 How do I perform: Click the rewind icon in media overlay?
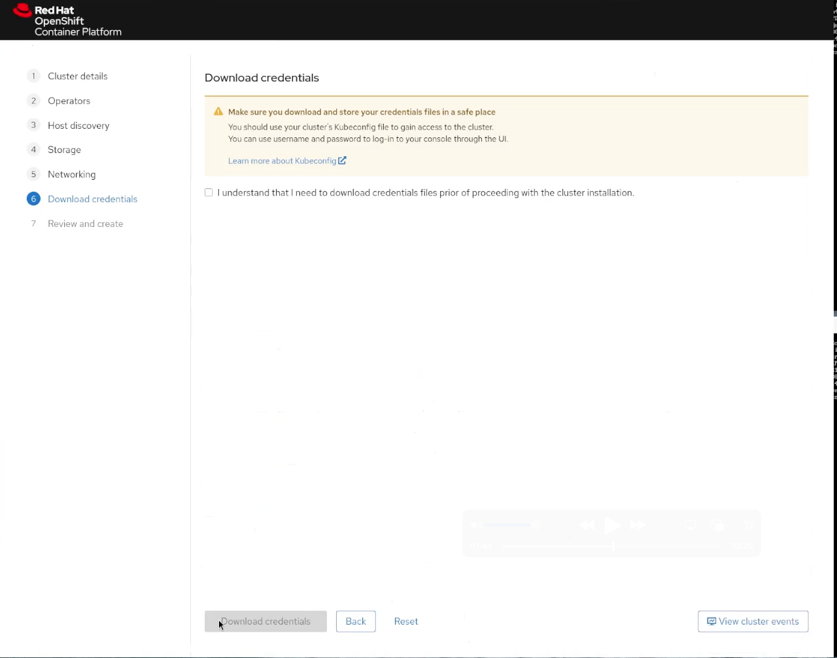coord(587,525)
